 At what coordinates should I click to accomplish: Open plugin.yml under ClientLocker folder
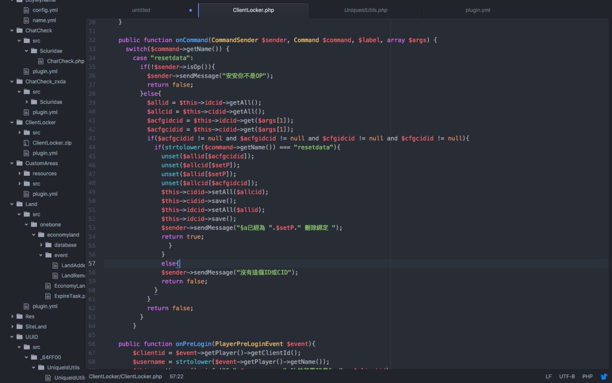click(x=45, y=153)
